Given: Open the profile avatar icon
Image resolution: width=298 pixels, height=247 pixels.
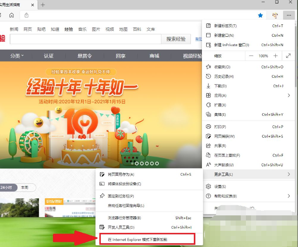Looking at the screenshot, I should point(275,15).
